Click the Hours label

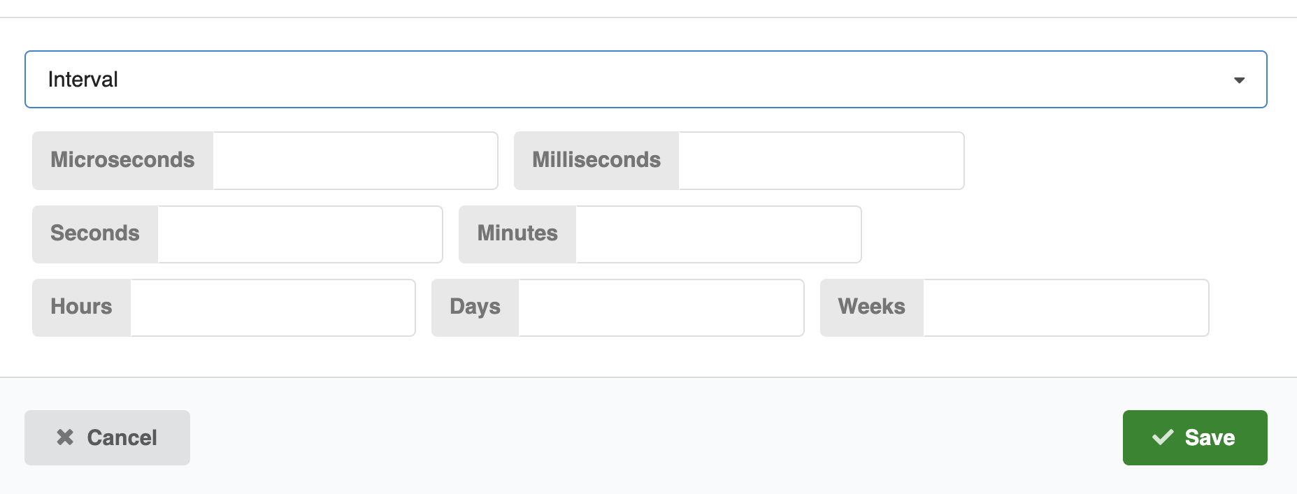81,307
